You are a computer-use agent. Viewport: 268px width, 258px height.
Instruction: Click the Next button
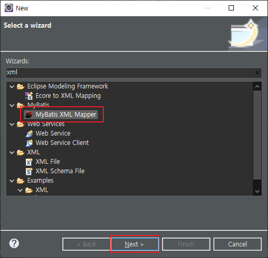[135, 244]
